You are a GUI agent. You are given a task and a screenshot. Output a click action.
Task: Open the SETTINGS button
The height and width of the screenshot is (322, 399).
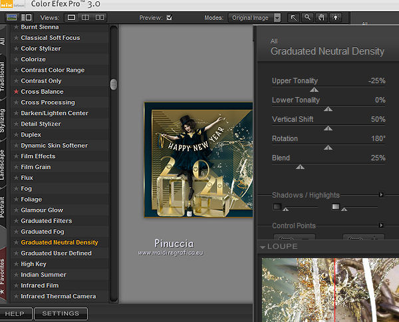(60, 313)
